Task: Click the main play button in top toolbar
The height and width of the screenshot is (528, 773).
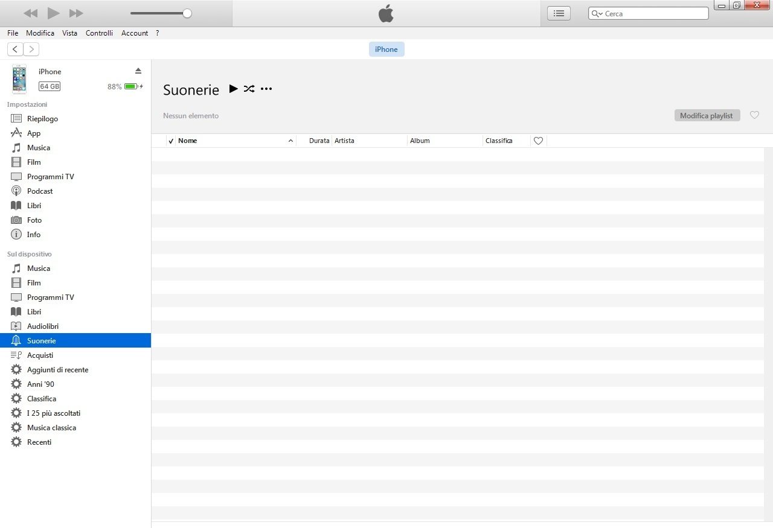Action: coord(54,13)
